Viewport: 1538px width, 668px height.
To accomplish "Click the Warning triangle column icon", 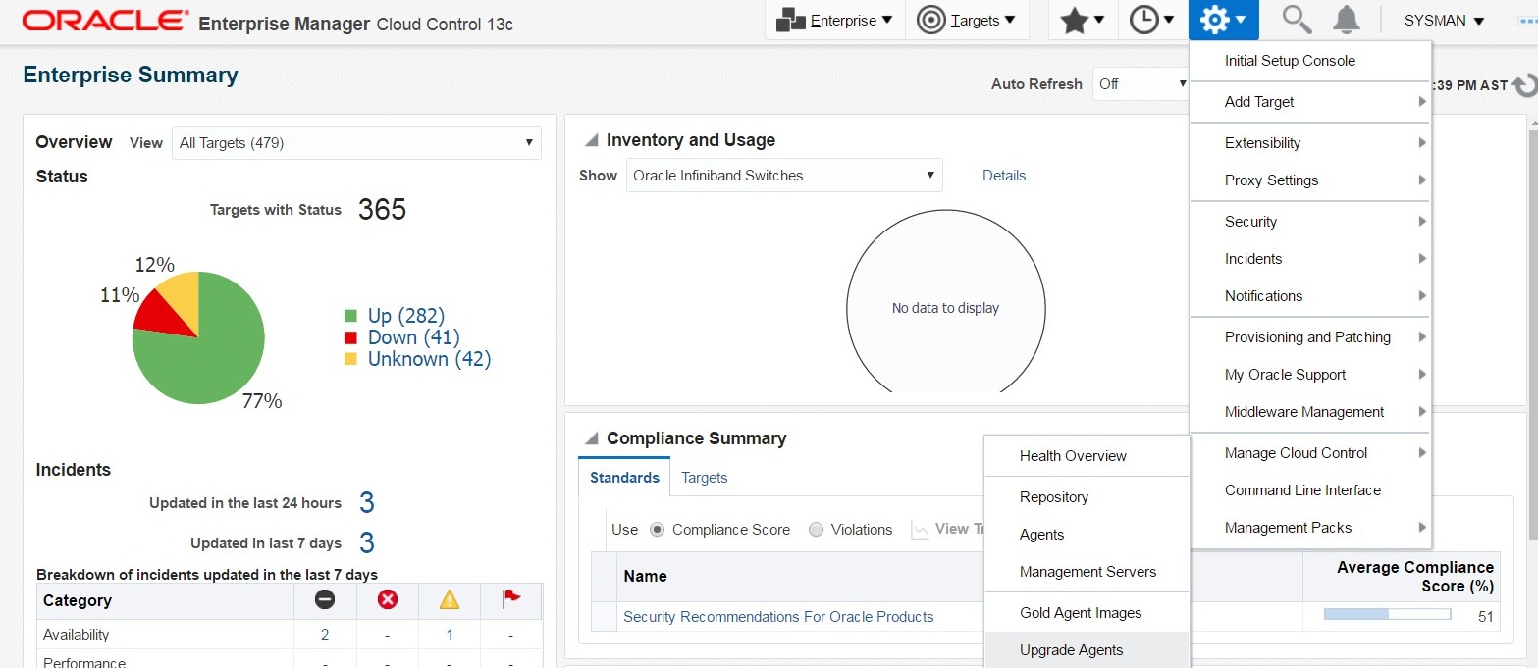I will tap(450, 599).
